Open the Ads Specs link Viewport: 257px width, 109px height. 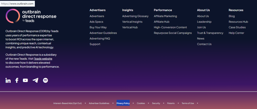96,22
